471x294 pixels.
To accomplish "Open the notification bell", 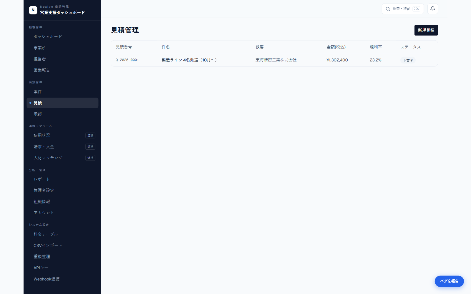I will [x=432, y=9].
